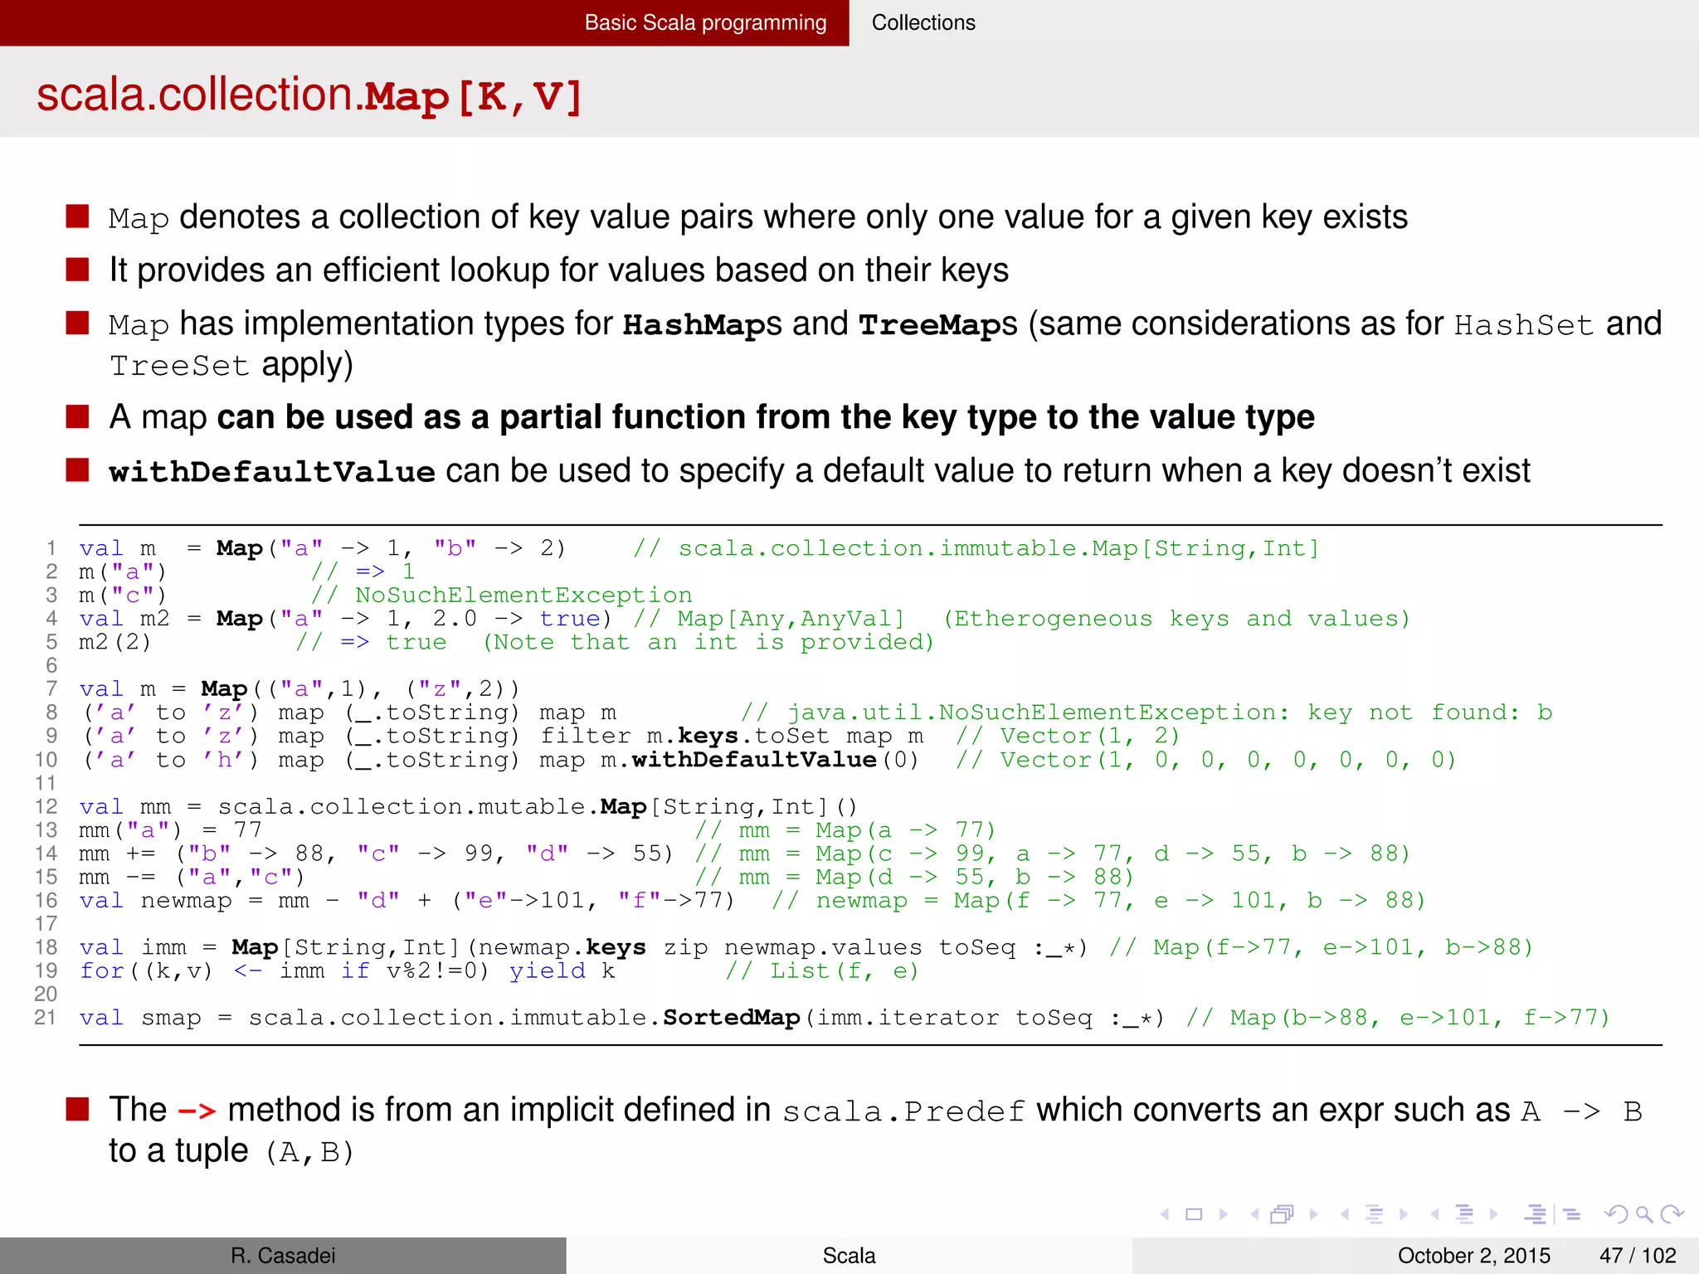Click the page number 47 / 102
1699x1274 pixels.
pos(1638,1256)
